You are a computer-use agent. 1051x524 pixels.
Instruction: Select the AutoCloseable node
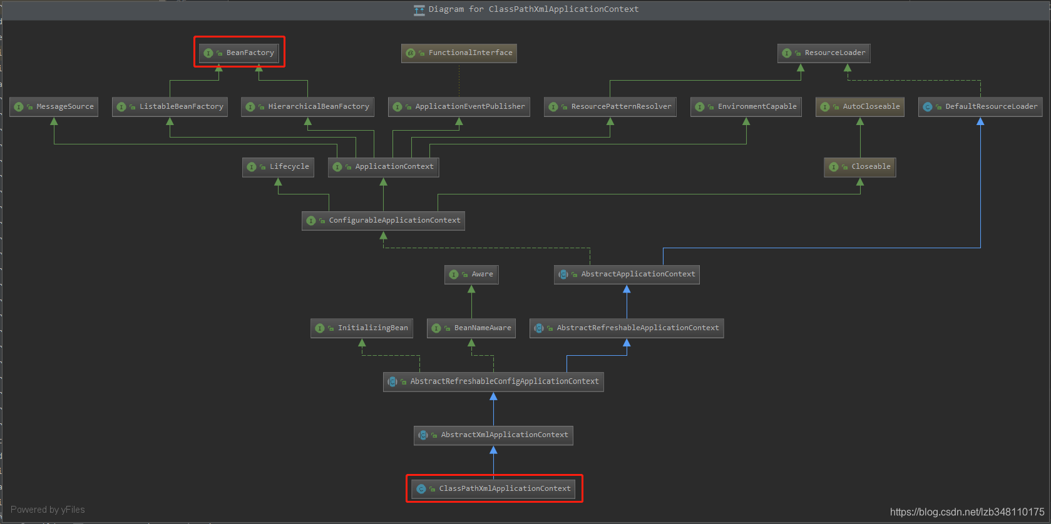(x=860, y=107)
